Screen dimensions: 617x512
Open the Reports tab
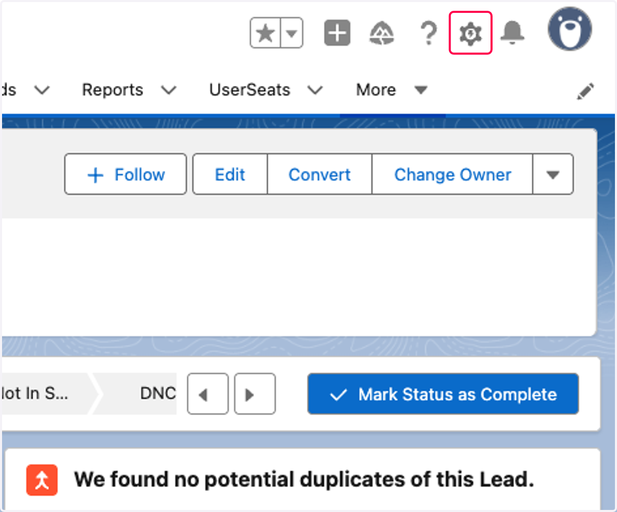coord(113,90)
